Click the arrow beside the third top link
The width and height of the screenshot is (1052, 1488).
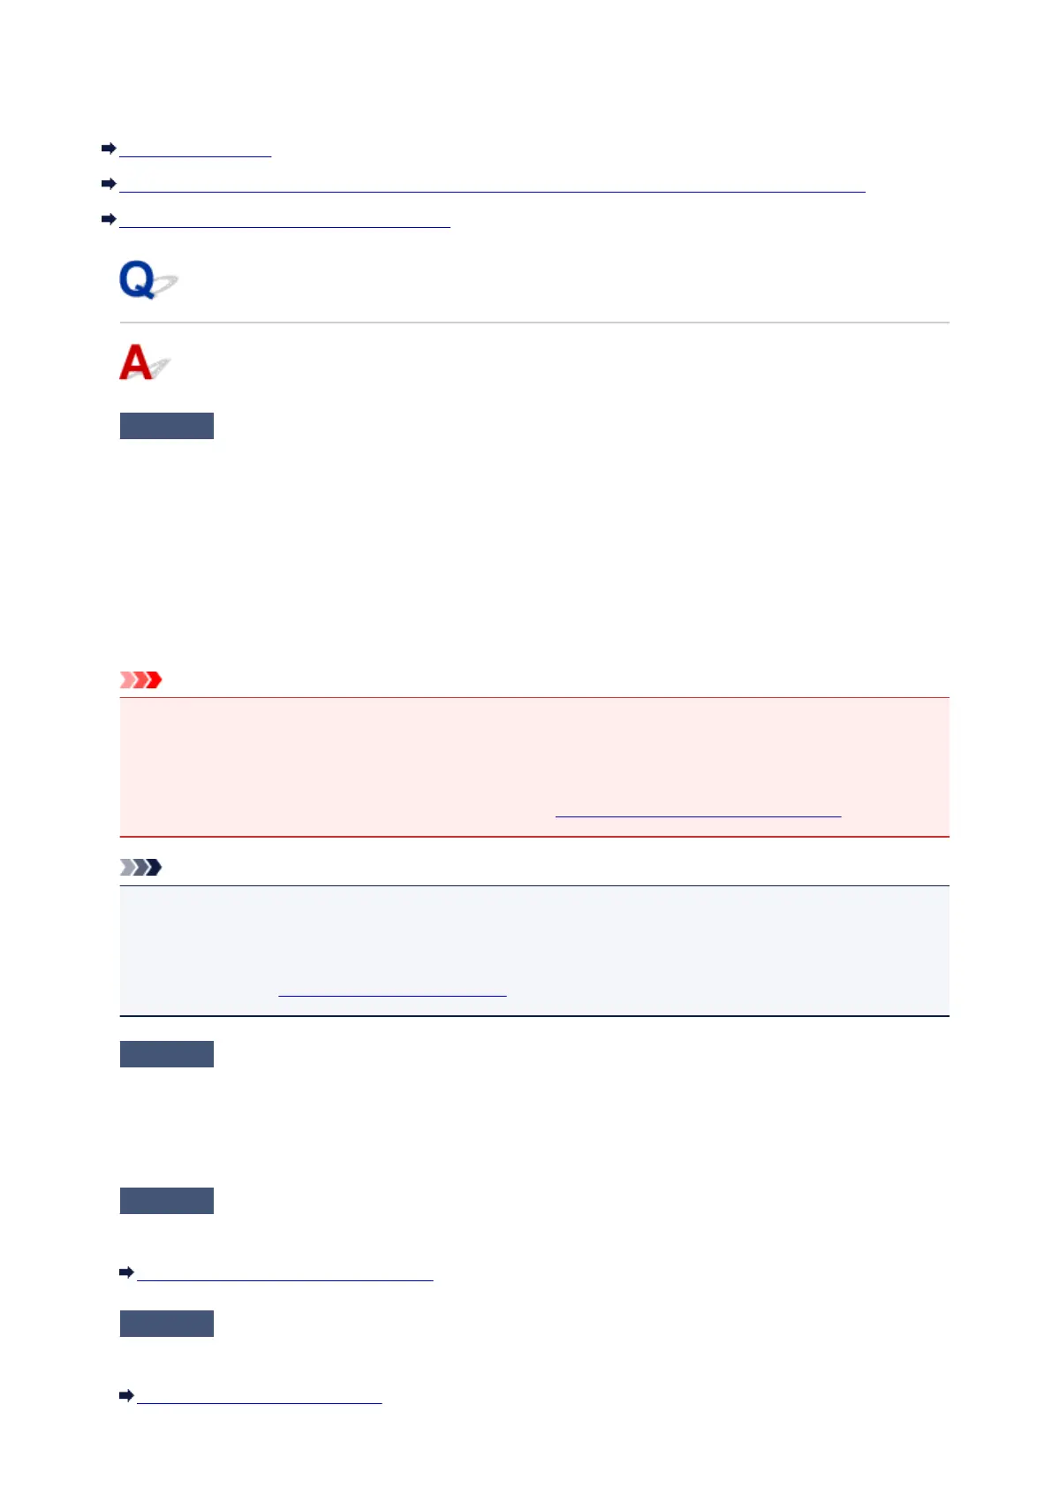[x=109, y=219]
